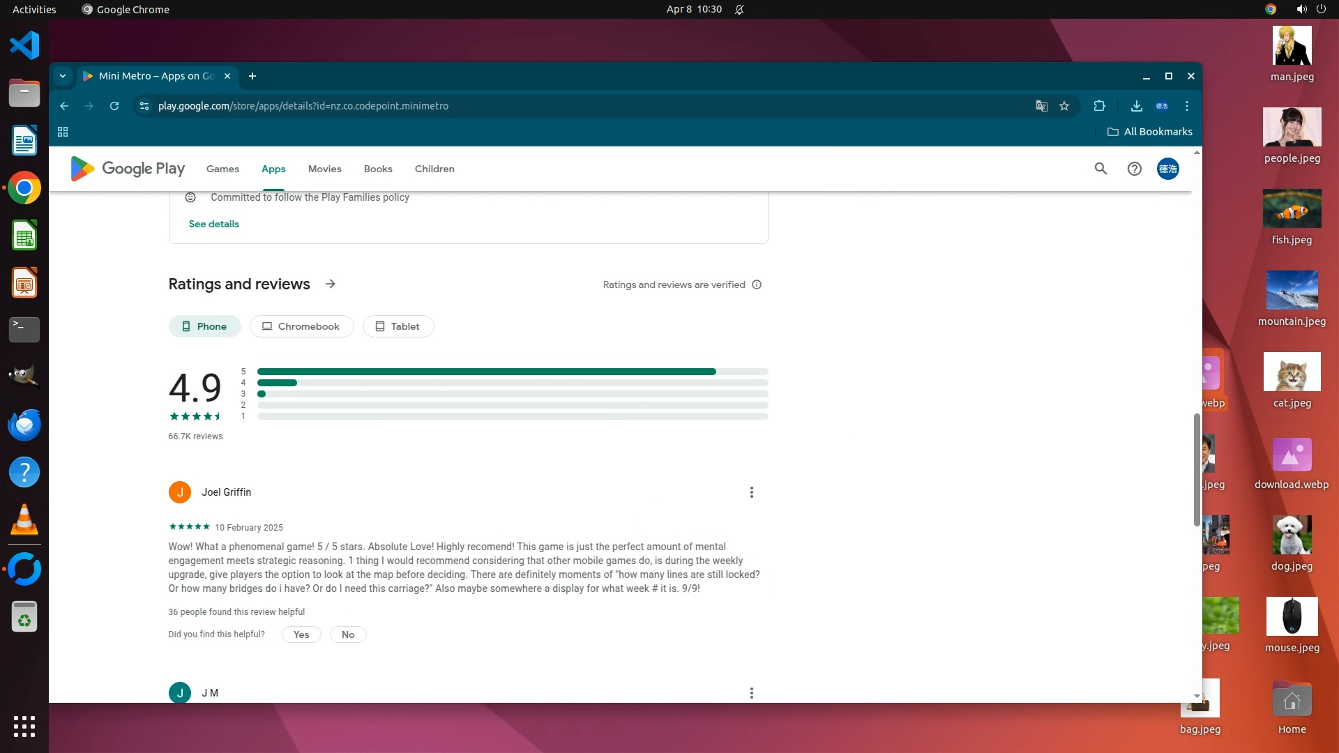Viewport: 1339px width, 753px height.
Task: Switch to the Games tab
Action: pyautogui.click(x=222, y=169)
